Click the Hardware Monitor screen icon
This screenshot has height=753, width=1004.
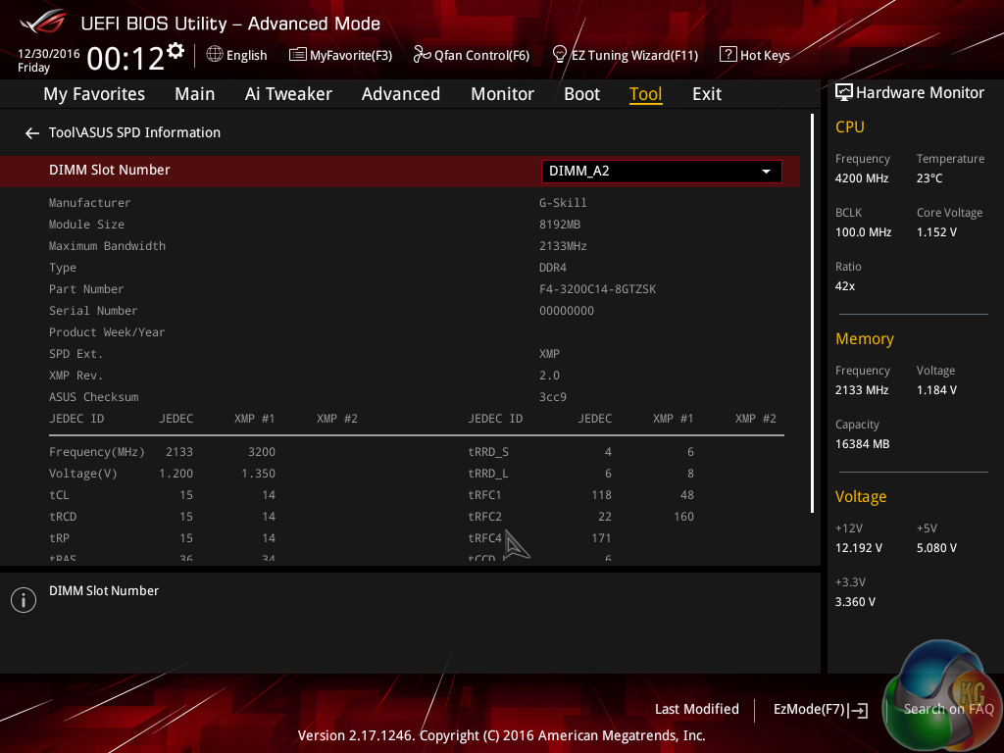pyautogui.click(x=844, y=93)
